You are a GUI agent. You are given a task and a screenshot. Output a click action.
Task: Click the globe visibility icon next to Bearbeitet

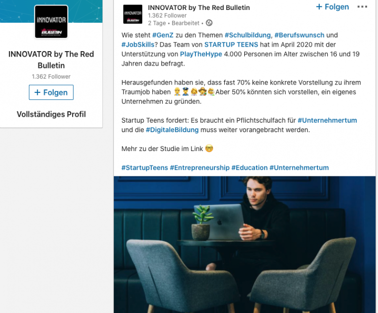[209, 23]
